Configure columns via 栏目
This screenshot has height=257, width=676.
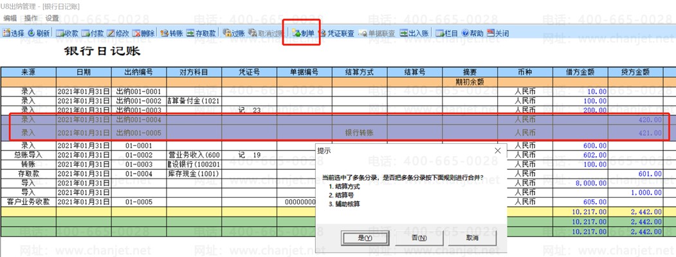coord(446,33)
